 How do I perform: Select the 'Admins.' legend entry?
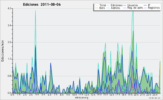click(114, 8)
